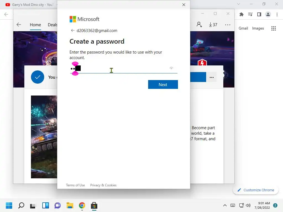Expand Chrome tab search chevron
The height and width of the screenshot is (212, 283).
tap(239, 4)
